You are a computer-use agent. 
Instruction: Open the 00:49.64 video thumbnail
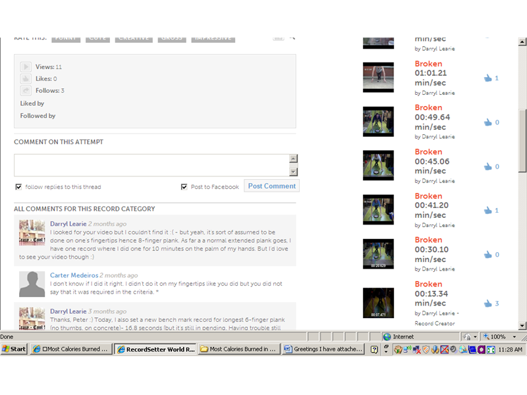click(x=378, y=122)
